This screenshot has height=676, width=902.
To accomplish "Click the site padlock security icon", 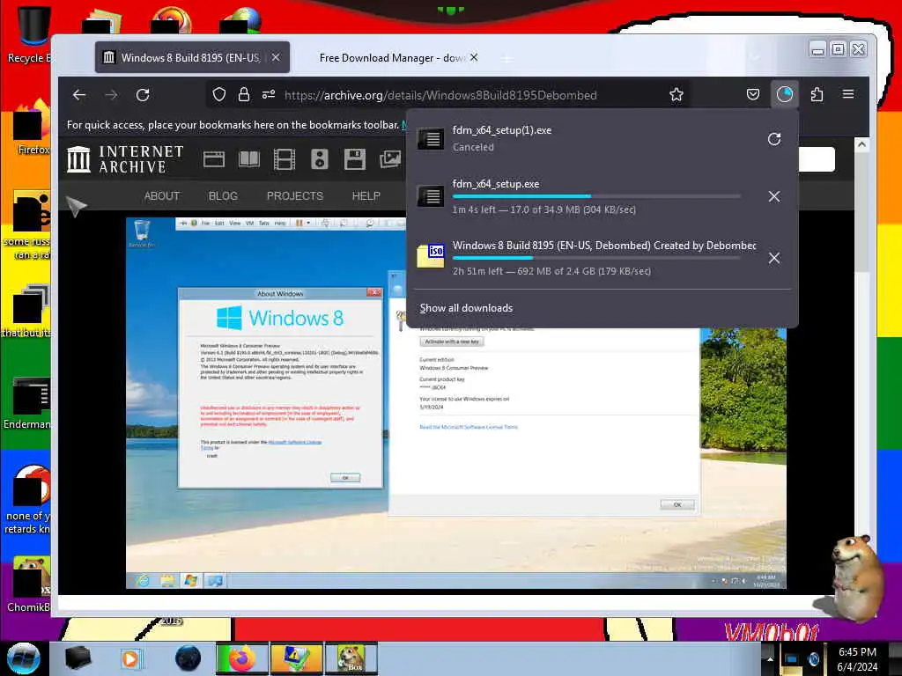I will click(x=244, y=94).
